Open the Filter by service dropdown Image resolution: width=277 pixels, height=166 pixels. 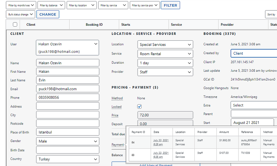click(113, 5)
